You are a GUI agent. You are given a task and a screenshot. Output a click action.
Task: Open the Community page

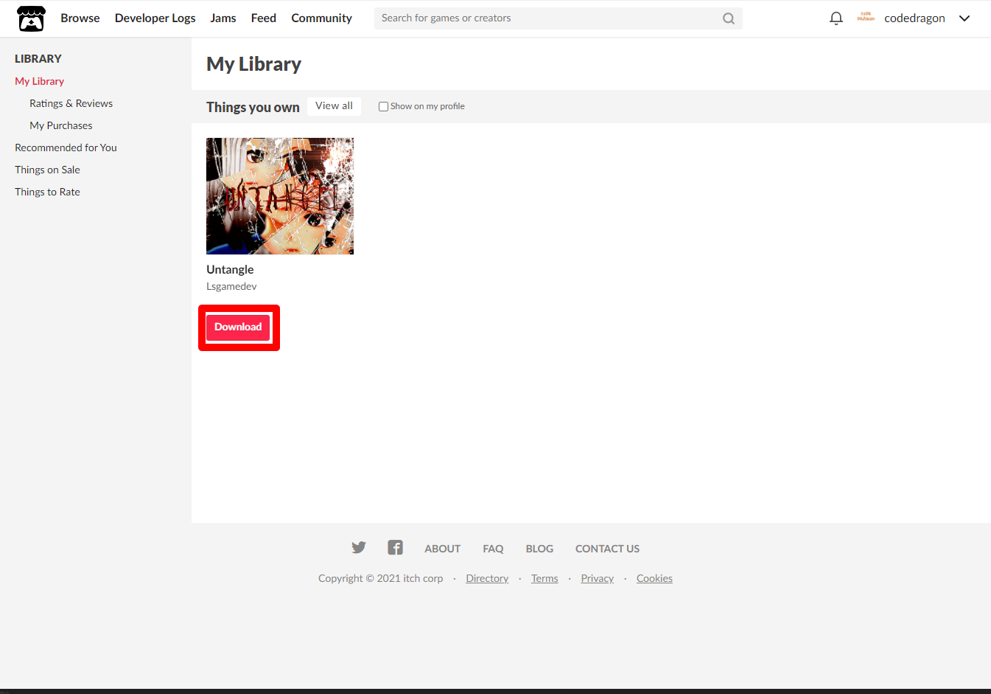coord(322,18)
